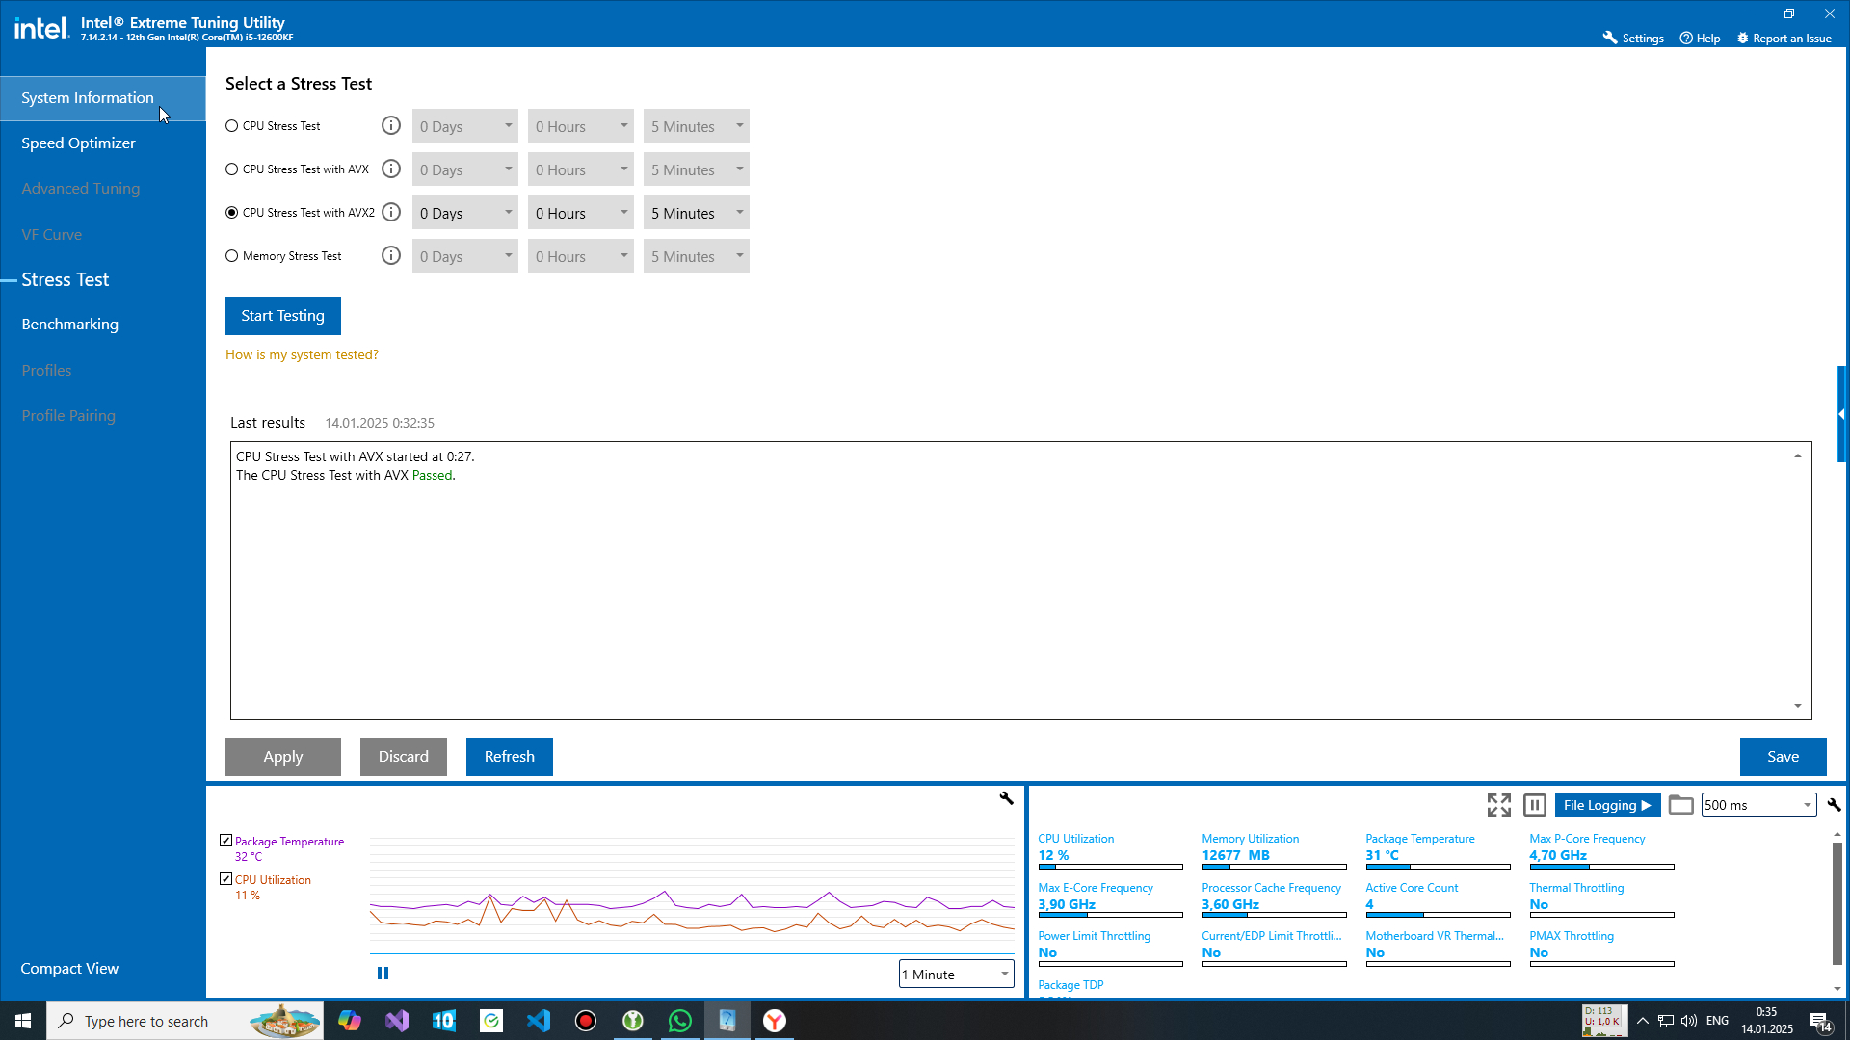Screen dimensions: 1850x1040
Task: Go to the Benchmarking section
Action: (x=70, y=325)
